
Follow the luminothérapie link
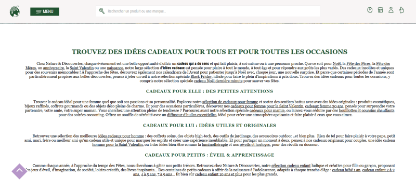tap(215, 145)
